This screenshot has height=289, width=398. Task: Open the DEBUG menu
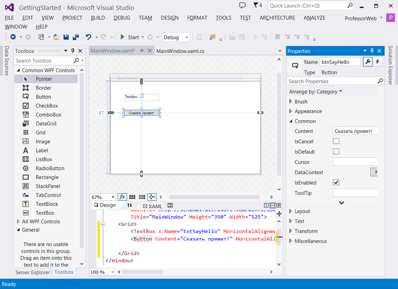pyautogui.click(x=122, y=18)
